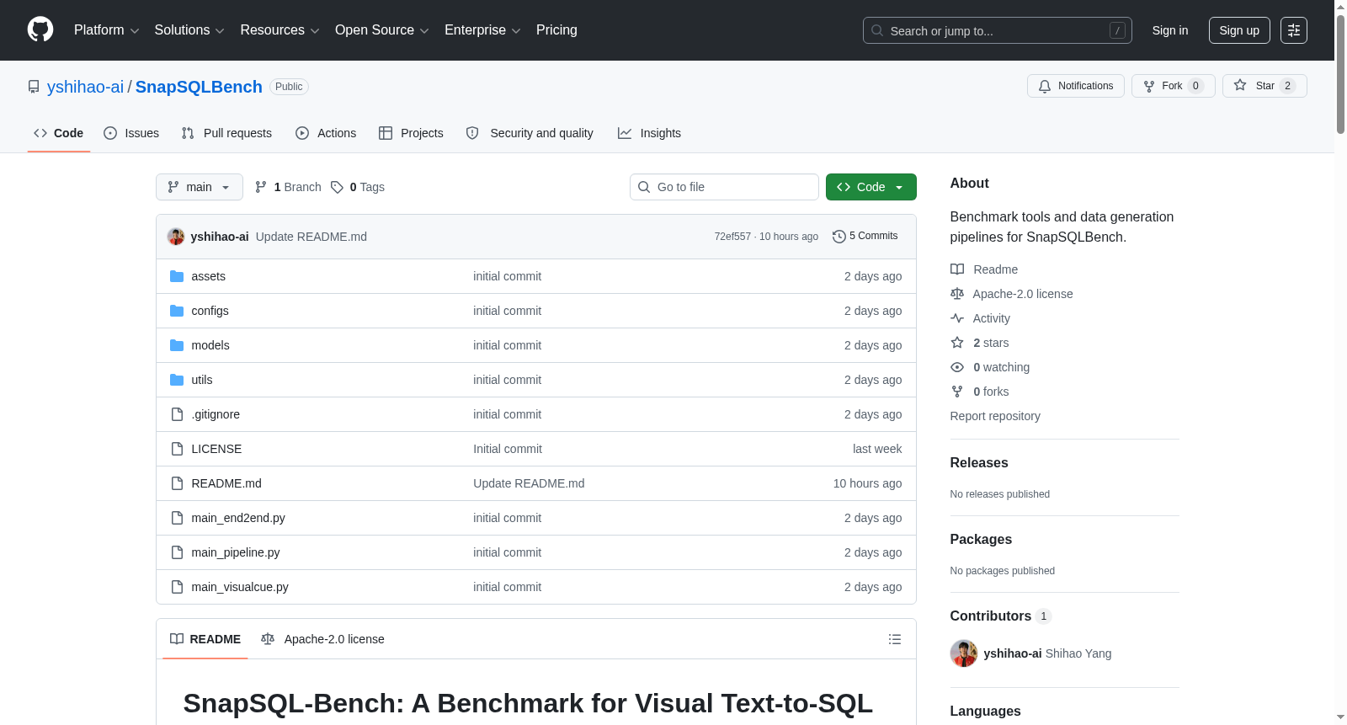Click the main_pipeline.py file icon
The image size is (1347, 725).
pyautogui.click(x=177, y=552)
